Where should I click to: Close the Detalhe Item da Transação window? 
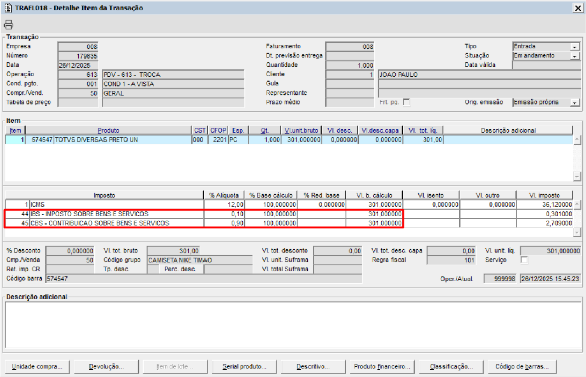tap(577, 8)
